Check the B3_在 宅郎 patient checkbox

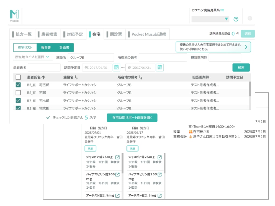pyautogui.click(x=18, y=93)
